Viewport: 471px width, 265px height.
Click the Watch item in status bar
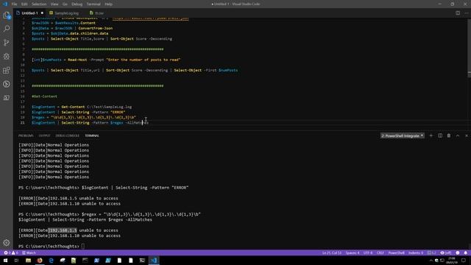pyautogui.click(x=29, y=252)
